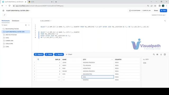Image resolution: width=169 pixels, height=95 pixels.
Task: Select the MAHARASTRA city cell
Action: (x=98, y=74)
